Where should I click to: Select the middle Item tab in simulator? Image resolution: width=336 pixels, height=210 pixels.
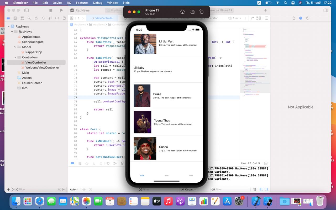(166, 176)
